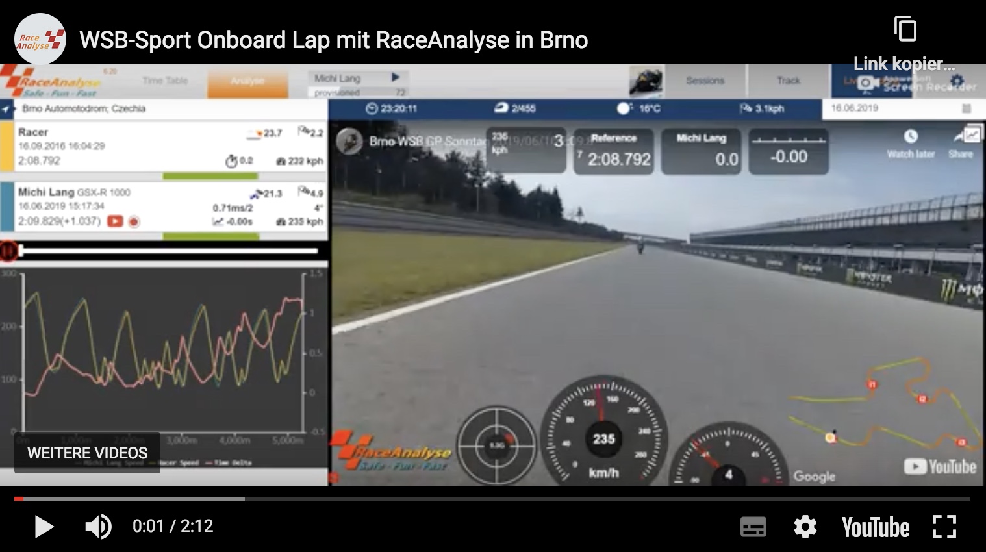Image resolution: width=986 pixels, height=552 pixels.
Task: Click the 235 km/h speedometer gauge
Action: tap(603, 430)
